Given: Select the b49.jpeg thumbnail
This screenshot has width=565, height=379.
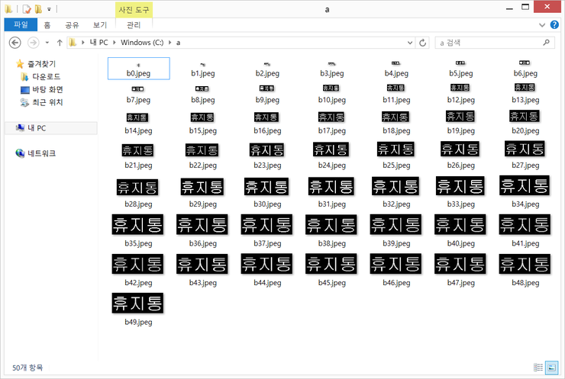Looking at the screenshot, I should click(138, 303).
